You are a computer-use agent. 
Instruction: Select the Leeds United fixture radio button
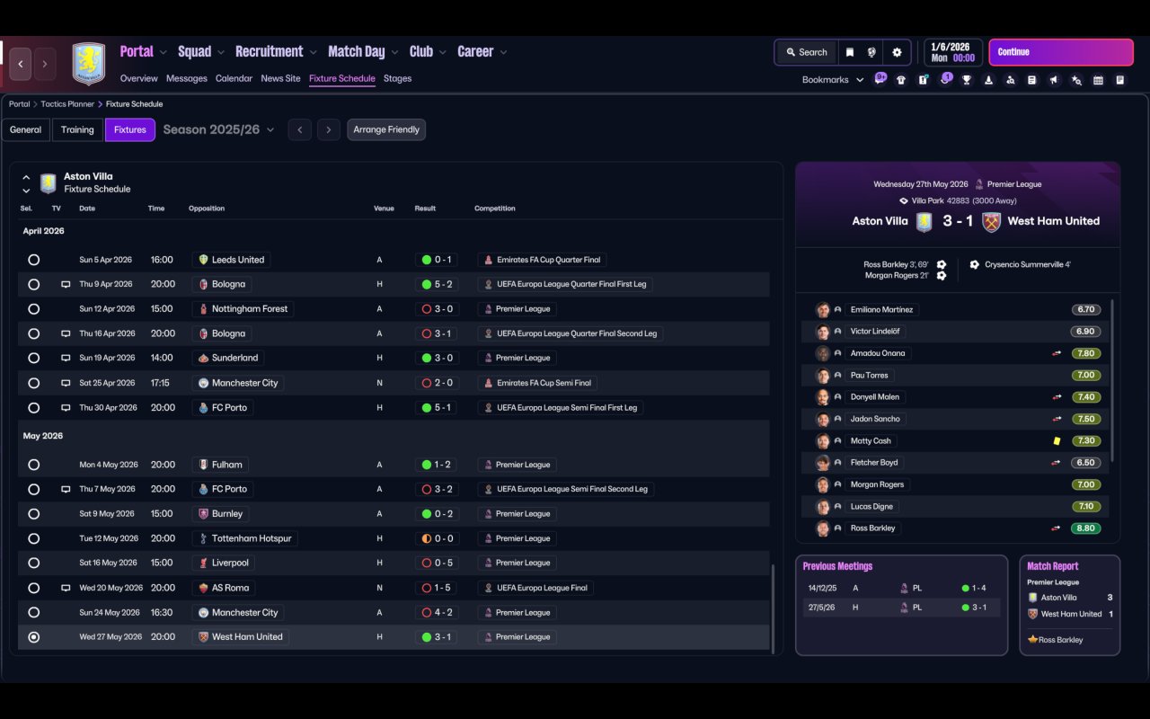33,260
